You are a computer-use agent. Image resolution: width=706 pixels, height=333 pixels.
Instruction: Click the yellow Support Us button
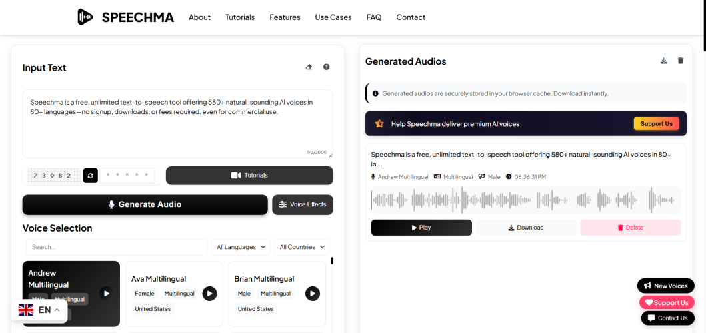point(656,124)
